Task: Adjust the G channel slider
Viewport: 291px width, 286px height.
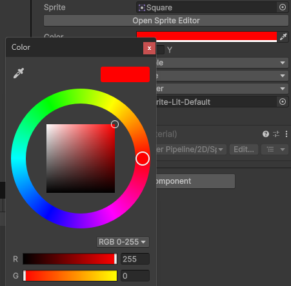Action: point(70,276)
